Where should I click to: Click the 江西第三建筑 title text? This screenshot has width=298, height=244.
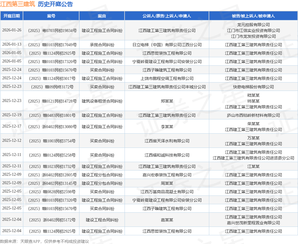[x=18, y=4]
